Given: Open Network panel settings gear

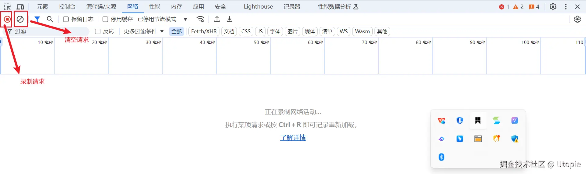Looking at the screenshot, I should point(577,19).
